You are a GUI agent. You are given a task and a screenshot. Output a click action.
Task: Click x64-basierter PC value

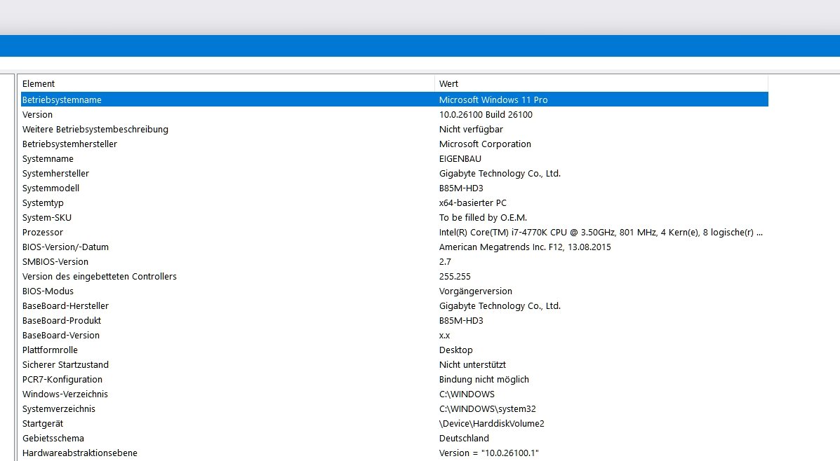point(472,202)
